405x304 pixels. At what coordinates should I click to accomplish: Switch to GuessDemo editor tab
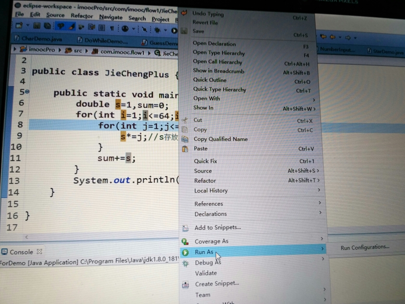tap(160, 43)
